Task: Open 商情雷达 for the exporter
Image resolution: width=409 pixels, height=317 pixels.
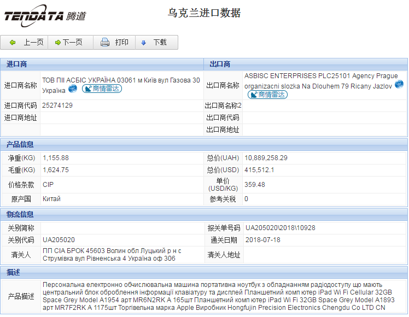Action: click(267, 95)
